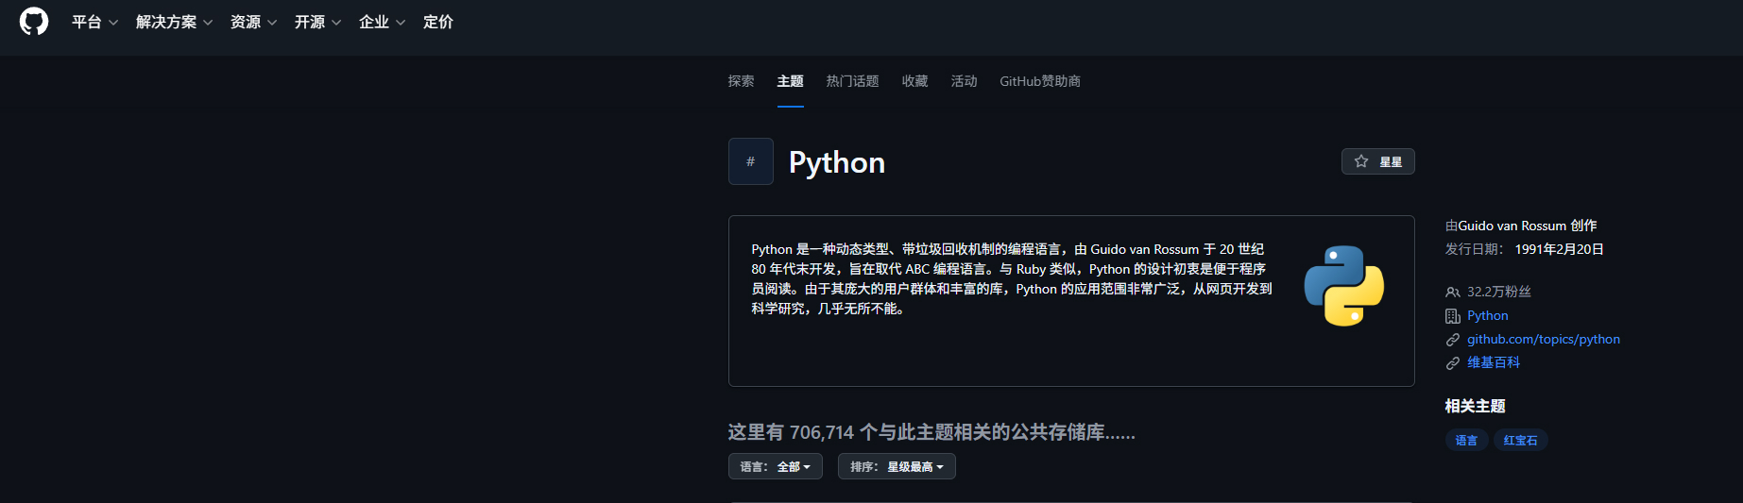Click the Python logo image
The width and height of the screenshot is (1743, 503).
(1343, 286)
